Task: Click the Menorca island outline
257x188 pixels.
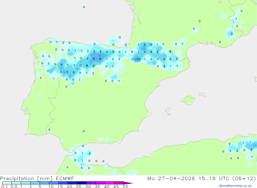Action: point(203,95)
